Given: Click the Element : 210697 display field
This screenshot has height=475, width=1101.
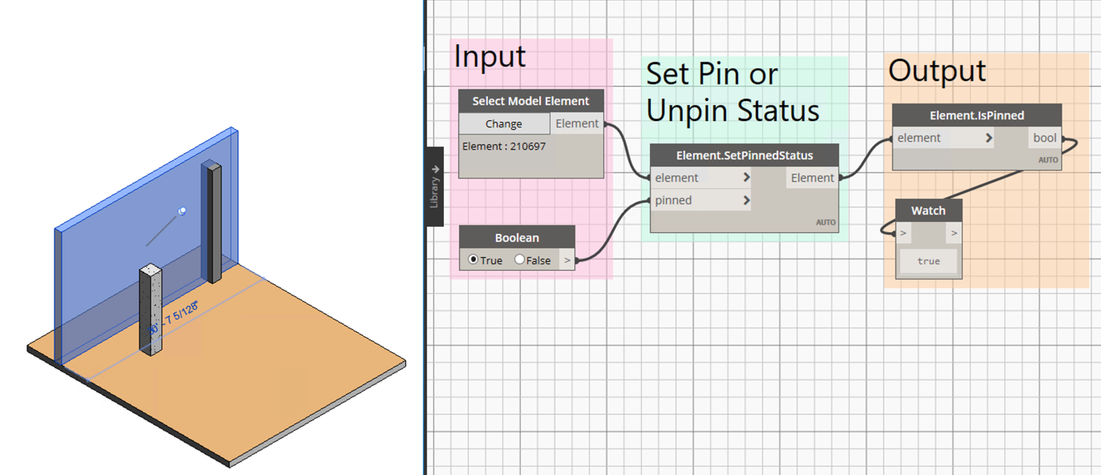Looking at the screenshot, I should (x=505, y=146).
